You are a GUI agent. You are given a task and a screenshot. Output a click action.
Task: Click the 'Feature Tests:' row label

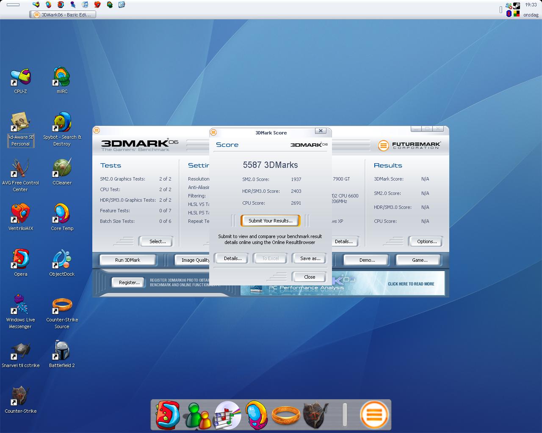(x=115, y=211)
